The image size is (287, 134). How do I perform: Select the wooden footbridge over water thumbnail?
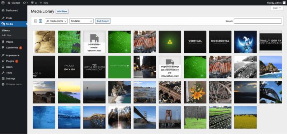tap(94, 118)
